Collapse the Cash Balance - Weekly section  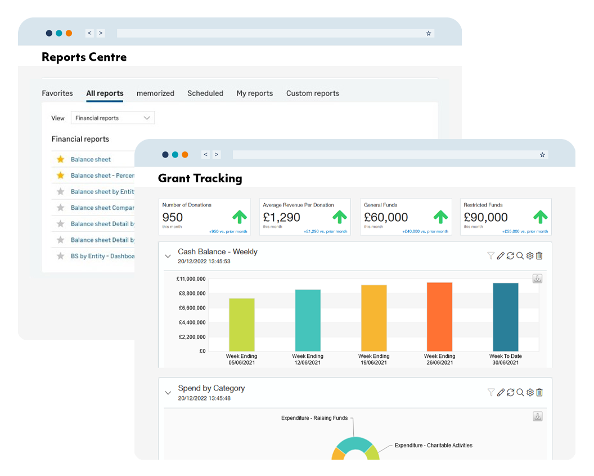[168, 255]
